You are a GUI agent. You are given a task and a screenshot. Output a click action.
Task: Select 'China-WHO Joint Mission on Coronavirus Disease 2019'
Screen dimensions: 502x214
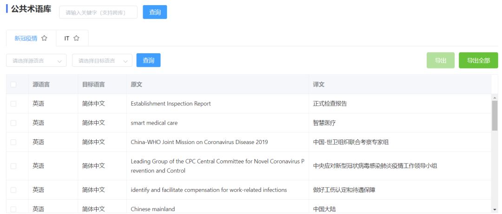(199, 142)
